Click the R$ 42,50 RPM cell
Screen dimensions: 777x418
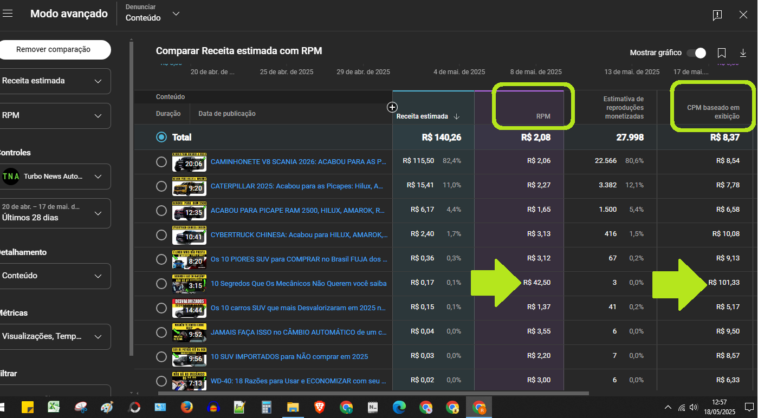pos(537,283)
